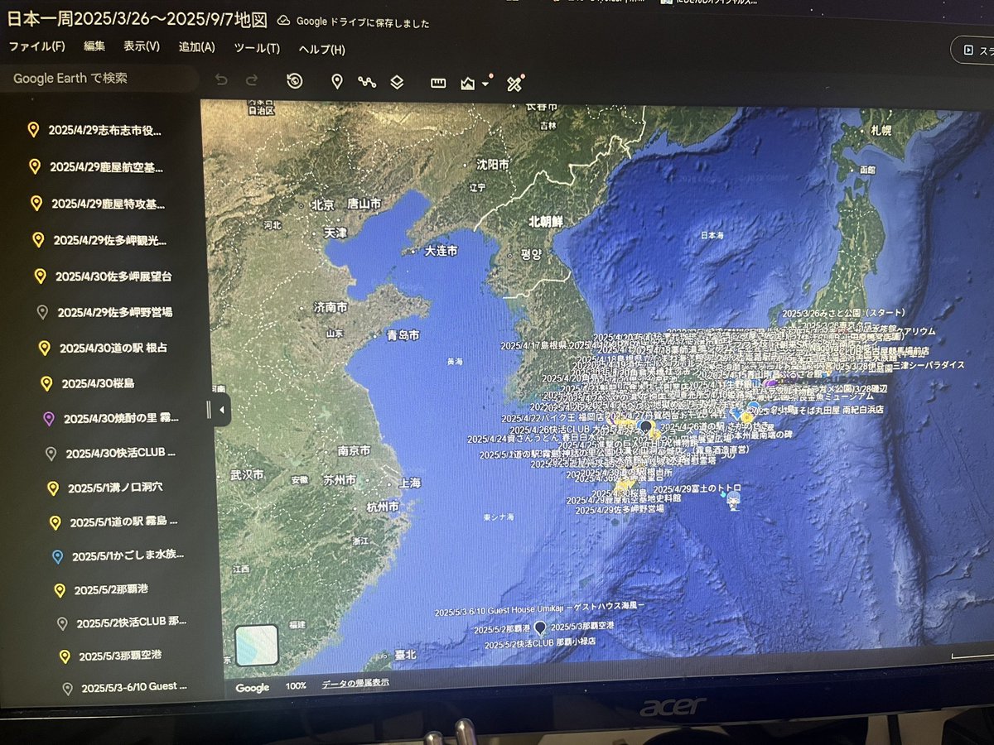
Task: Open the circular clock-arrow history tool
Action: point(295,81)
